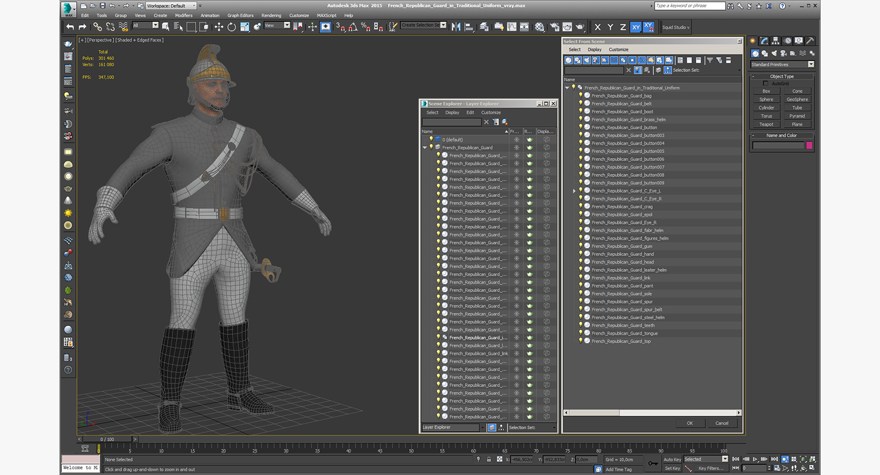Open Customize menu in Scene Explorer
The height and width of the screenshot is (475, 880).
coord(491,112)
